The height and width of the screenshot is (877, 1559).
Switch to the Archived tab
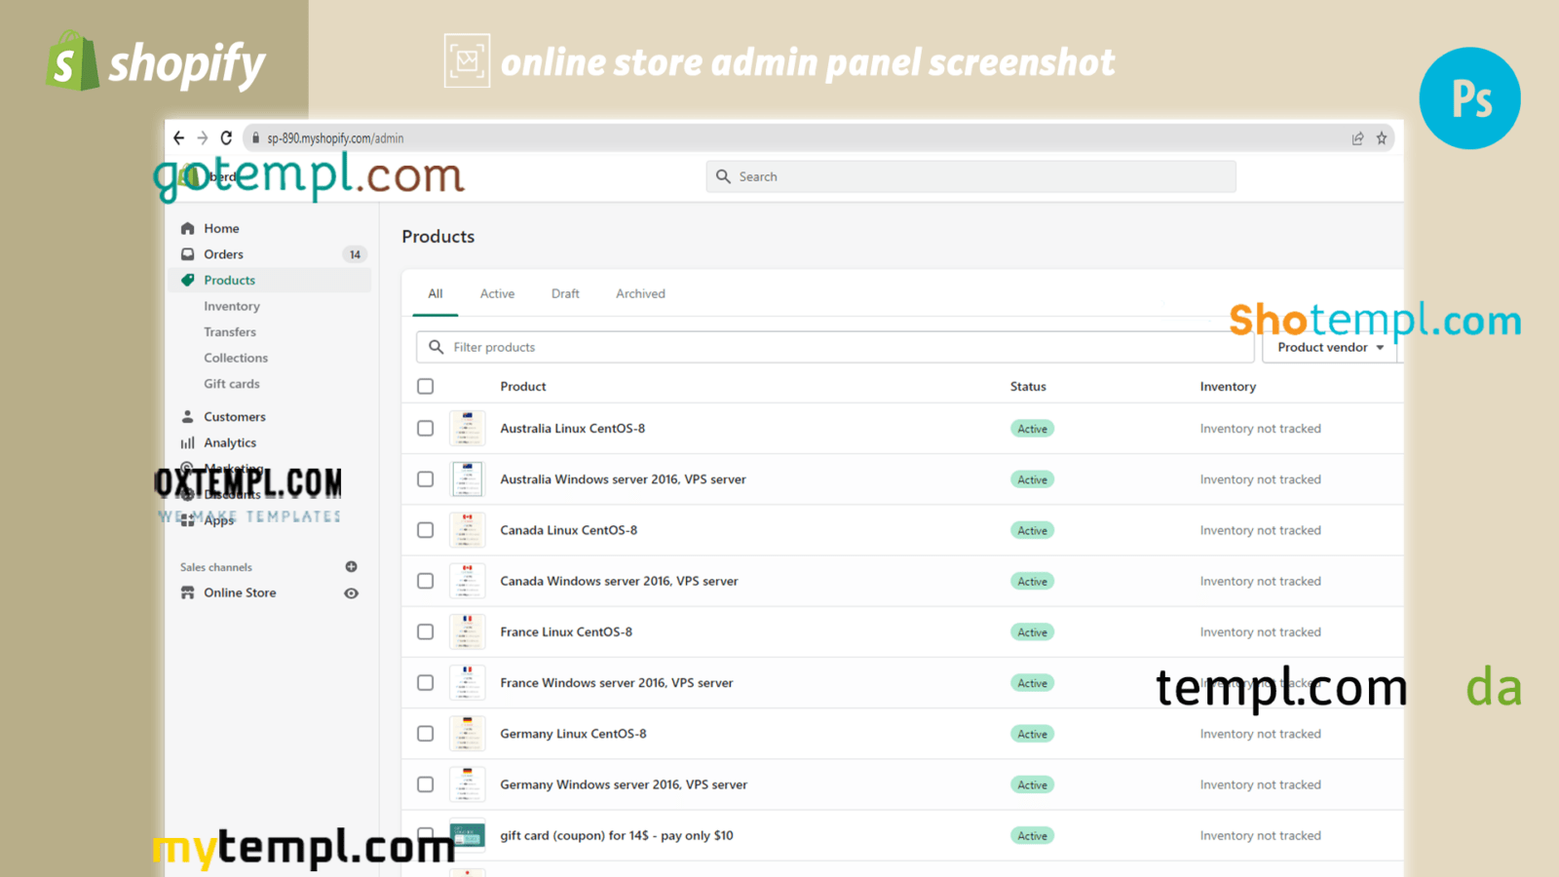click(640, 293)
